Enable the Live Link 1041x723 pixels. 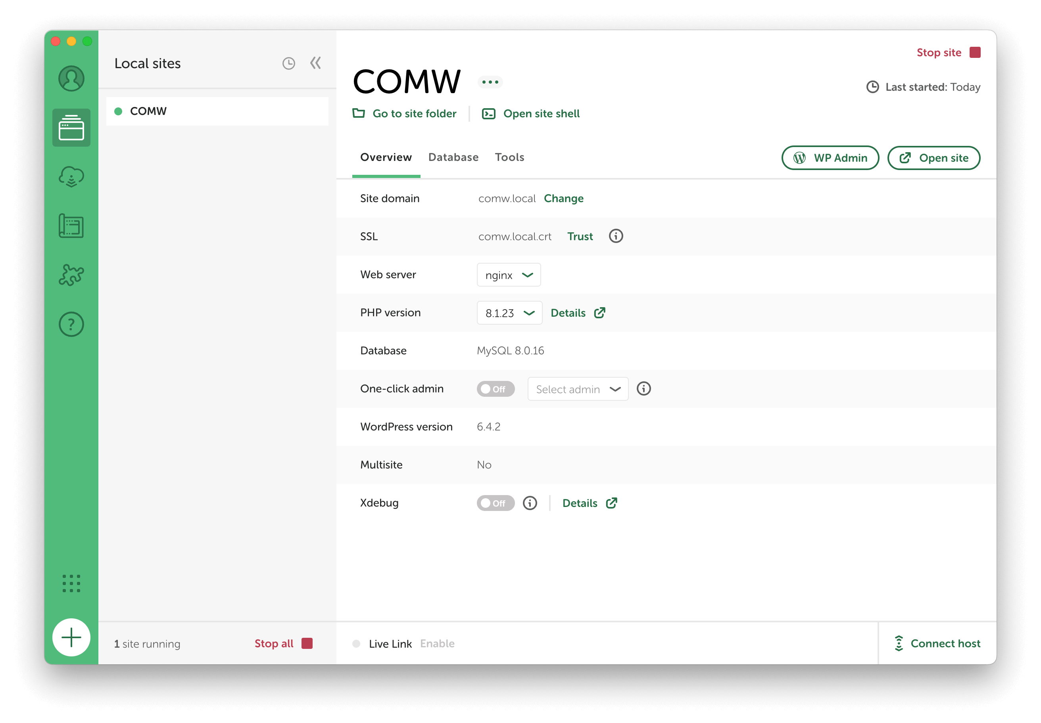coord(437,644)
